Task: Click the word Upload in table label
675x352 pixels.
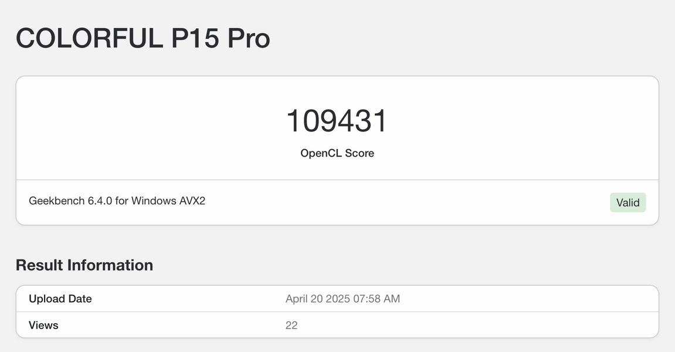Action: click(x=46, y=299)
